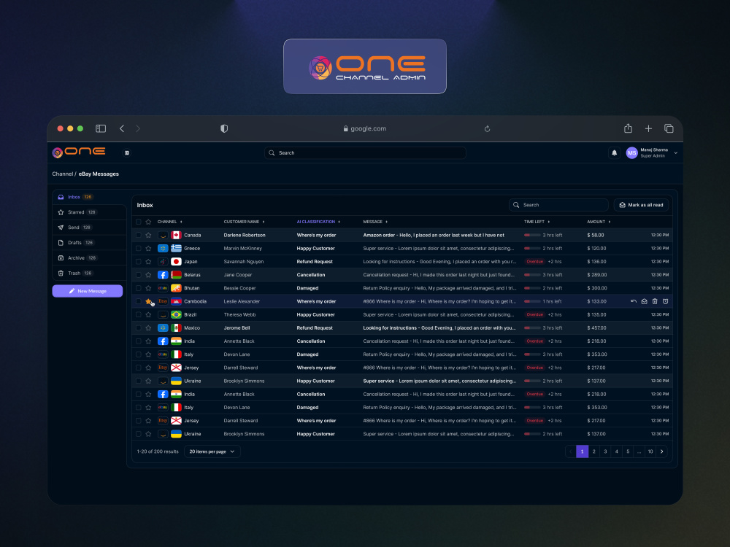
Task: Open notifications with the bell icon
Action: coord(614,152)
